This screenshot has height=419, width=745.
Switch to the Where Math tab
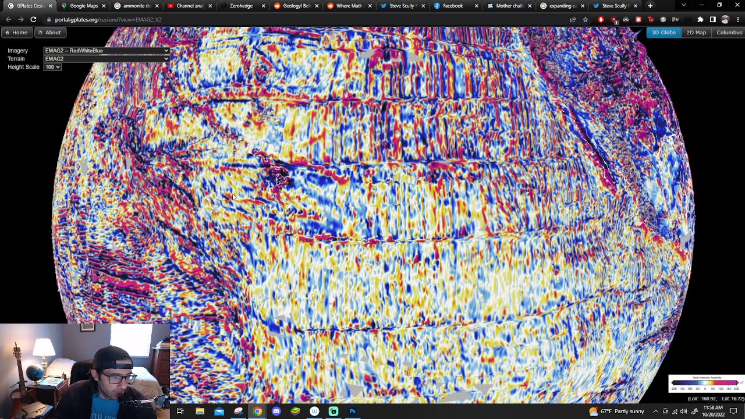pyautogui.click(x=349, y=6)
